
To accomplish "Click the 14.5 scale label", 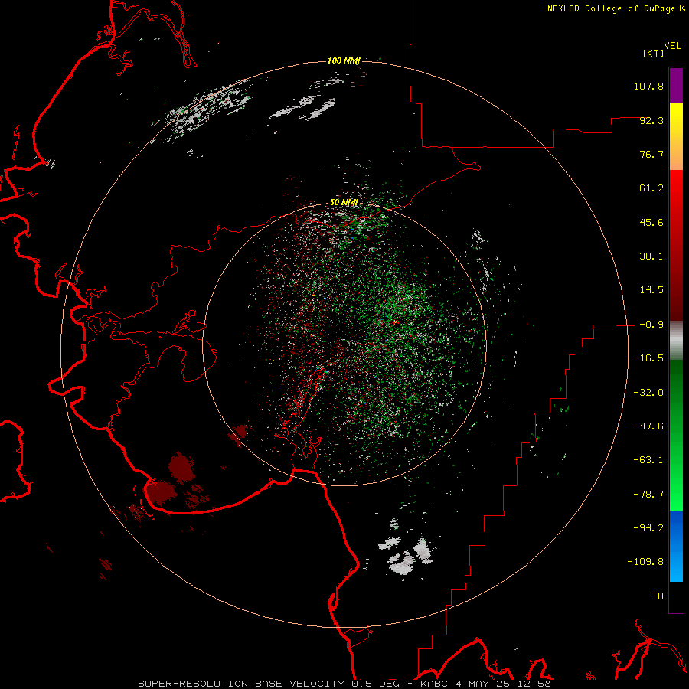I will pyautogui.click(x=651, y=290).
